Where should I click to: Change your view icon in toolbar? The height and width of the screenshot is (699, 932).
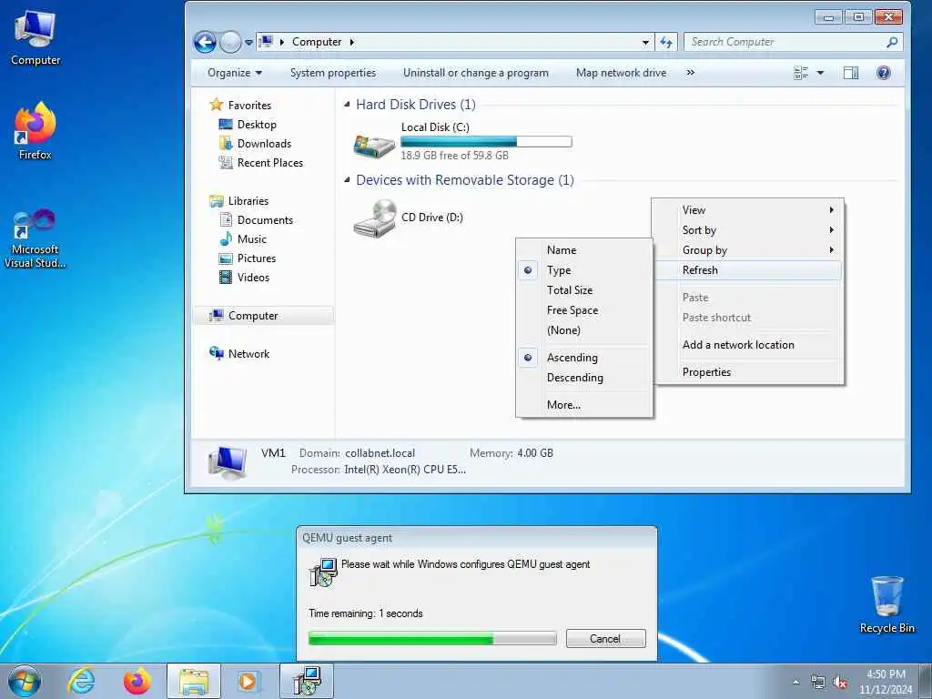(x=801, y=73)
